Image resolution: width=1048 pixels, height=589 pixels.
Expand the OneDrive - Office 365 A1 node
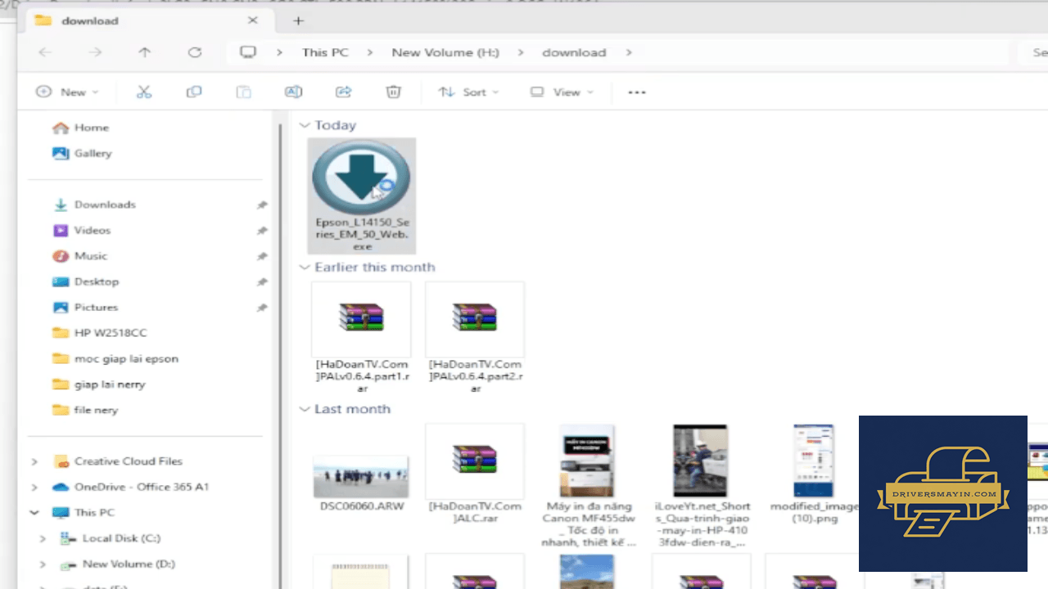tap(34, 487)
